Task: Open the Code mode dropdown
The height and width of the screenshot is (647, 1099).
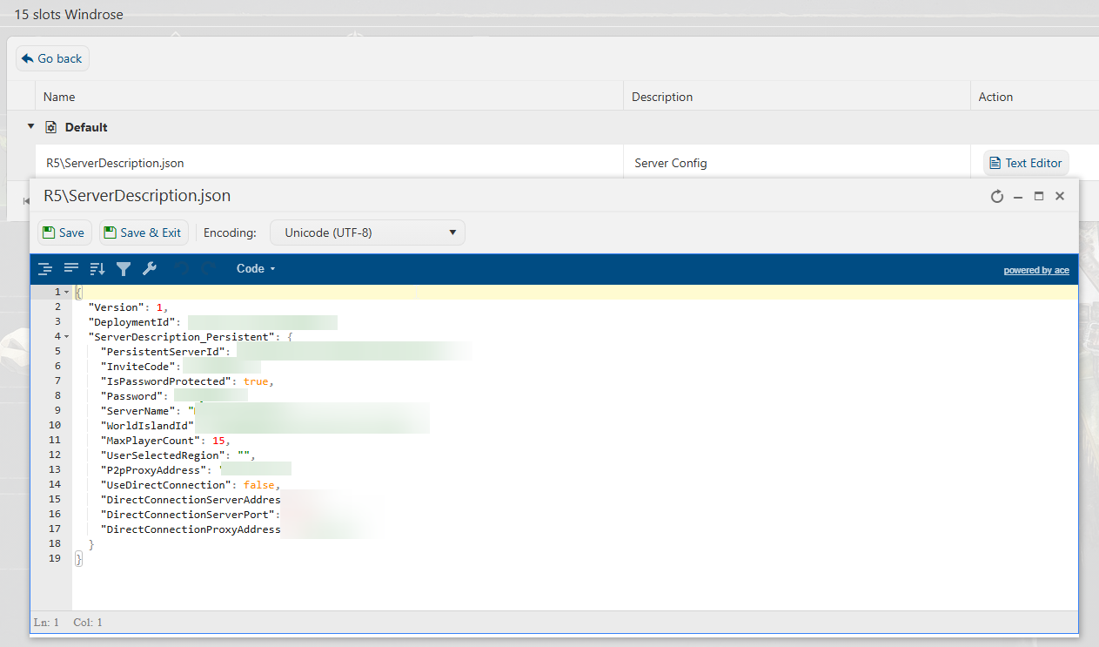Action: point(256,269)
